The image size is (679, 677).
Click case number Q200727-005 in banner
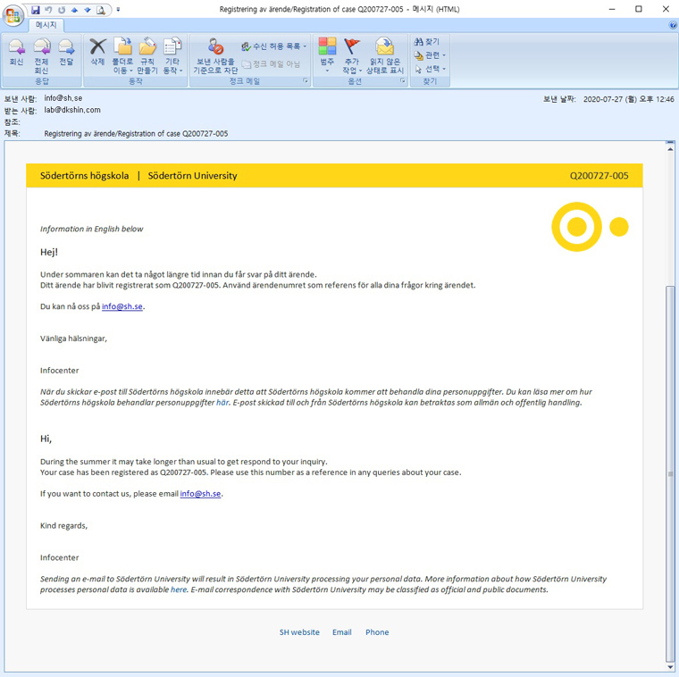pyautogui.click(x=599, y=176)
